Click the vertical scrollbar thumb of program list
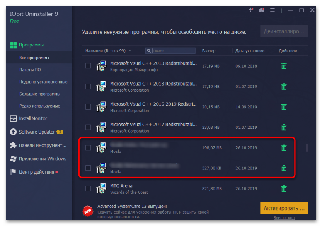This screenshot has width=322, height=226. pyautogui.click(x=307, y=147)
